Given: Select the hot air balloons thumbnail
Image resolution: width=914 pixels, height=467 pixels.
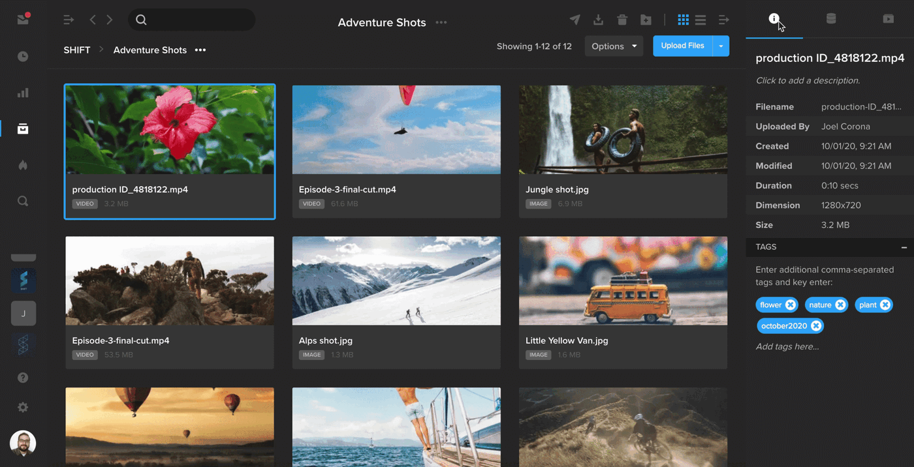Looking at the screenshot, I should click(x=170, y=427).
